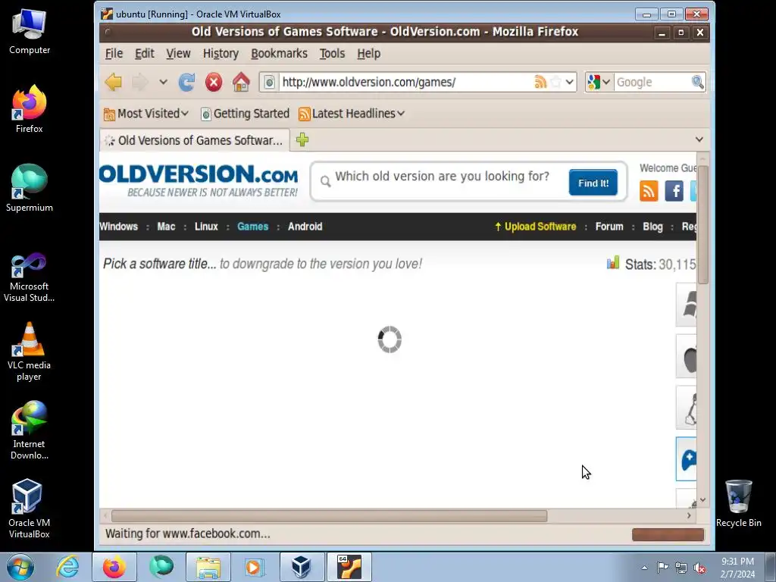Click the vertical scrollbar down arrow
This screenshot has height=582, width=776.
[x=702, y=500]
